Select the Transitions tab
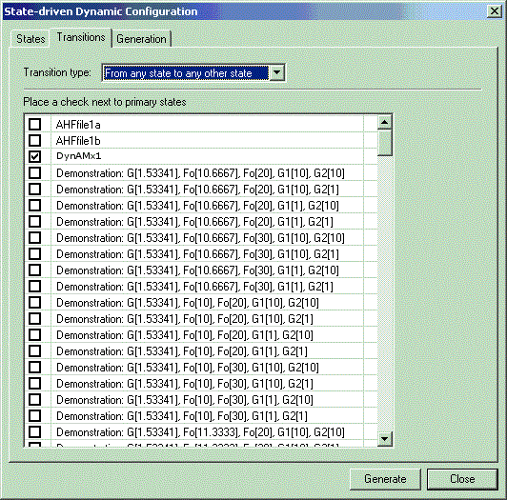The width and height of the screenshot is (507, 500). click(81, 37)
